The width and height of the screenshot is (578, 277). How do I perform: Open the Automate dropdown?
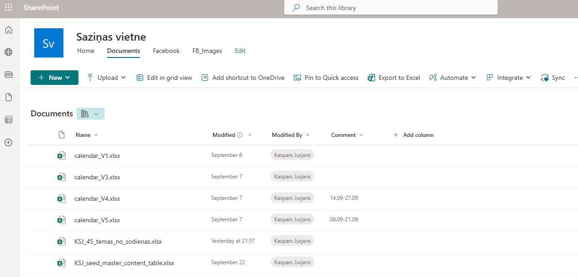452,78
